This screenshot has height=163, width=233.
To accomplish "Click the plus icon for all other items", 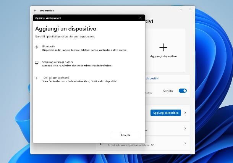I will [37, 78].
